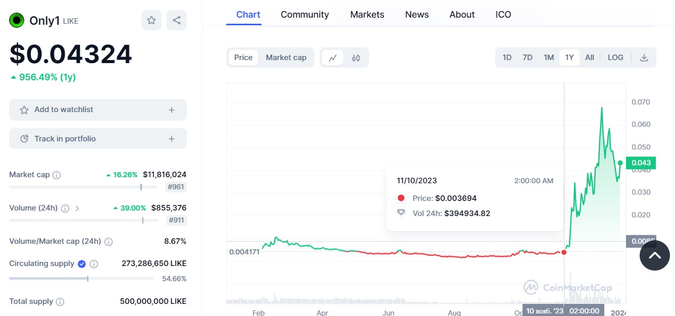This screenshot has width=675, height=316.
Task: Expand Volume (24h) chevron arrow
Action: click(x=77, y=208)
